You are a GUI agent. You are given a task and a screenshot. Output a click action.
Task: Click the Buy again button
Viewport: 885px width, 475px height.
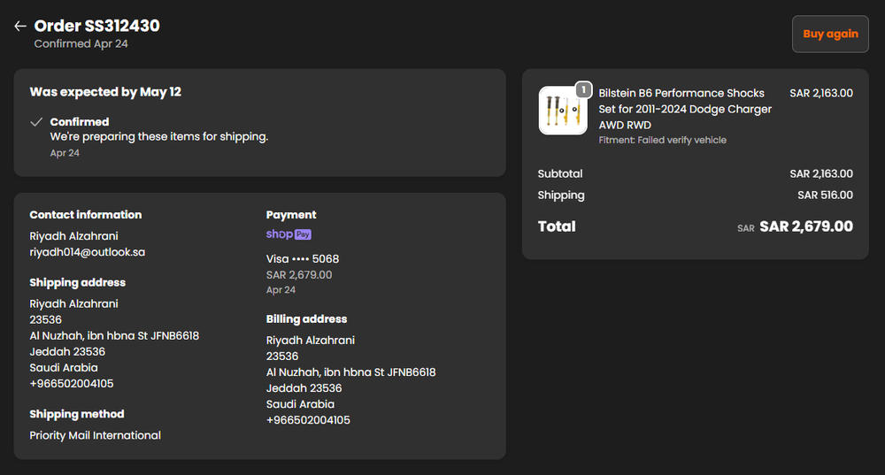(830, 34)
